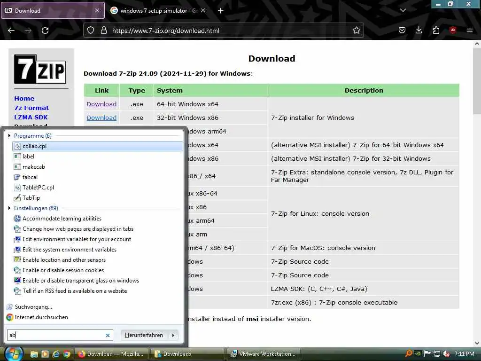The width and height of the screenshot is (481, 361).
Task: Click the orange magnifier tray icon
Action: point(409,353)
